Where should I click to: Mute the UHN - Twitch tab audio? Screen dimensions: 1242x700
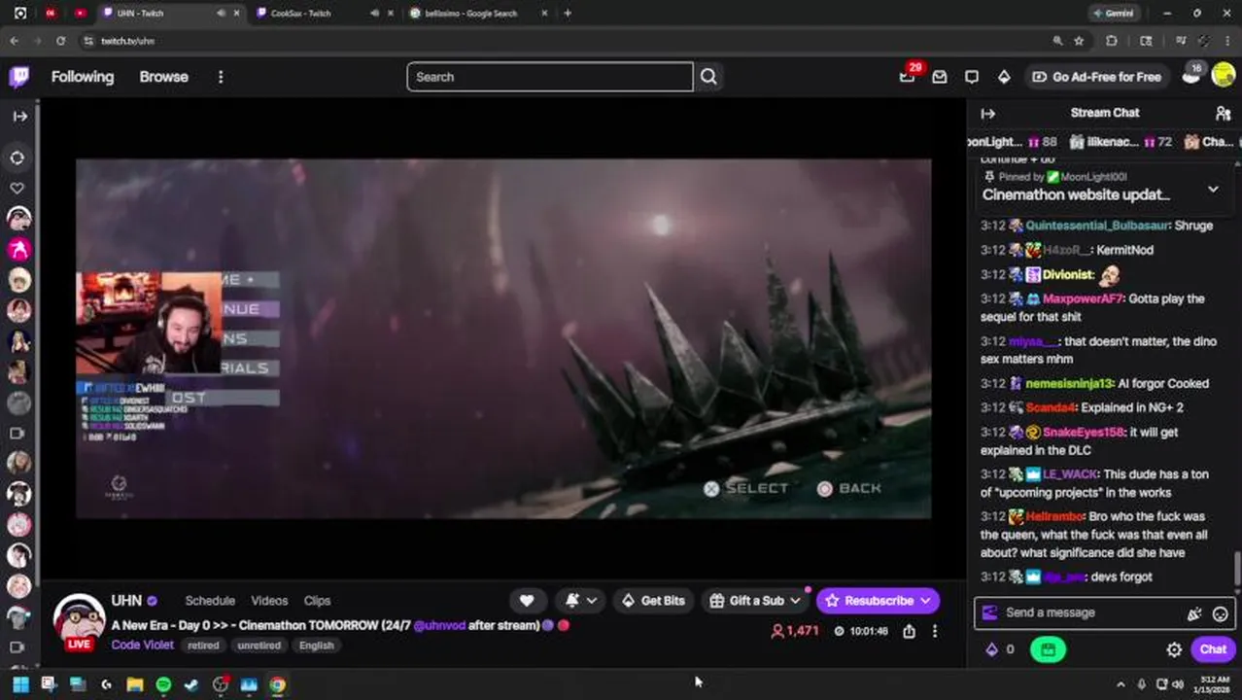click(221, 14)
